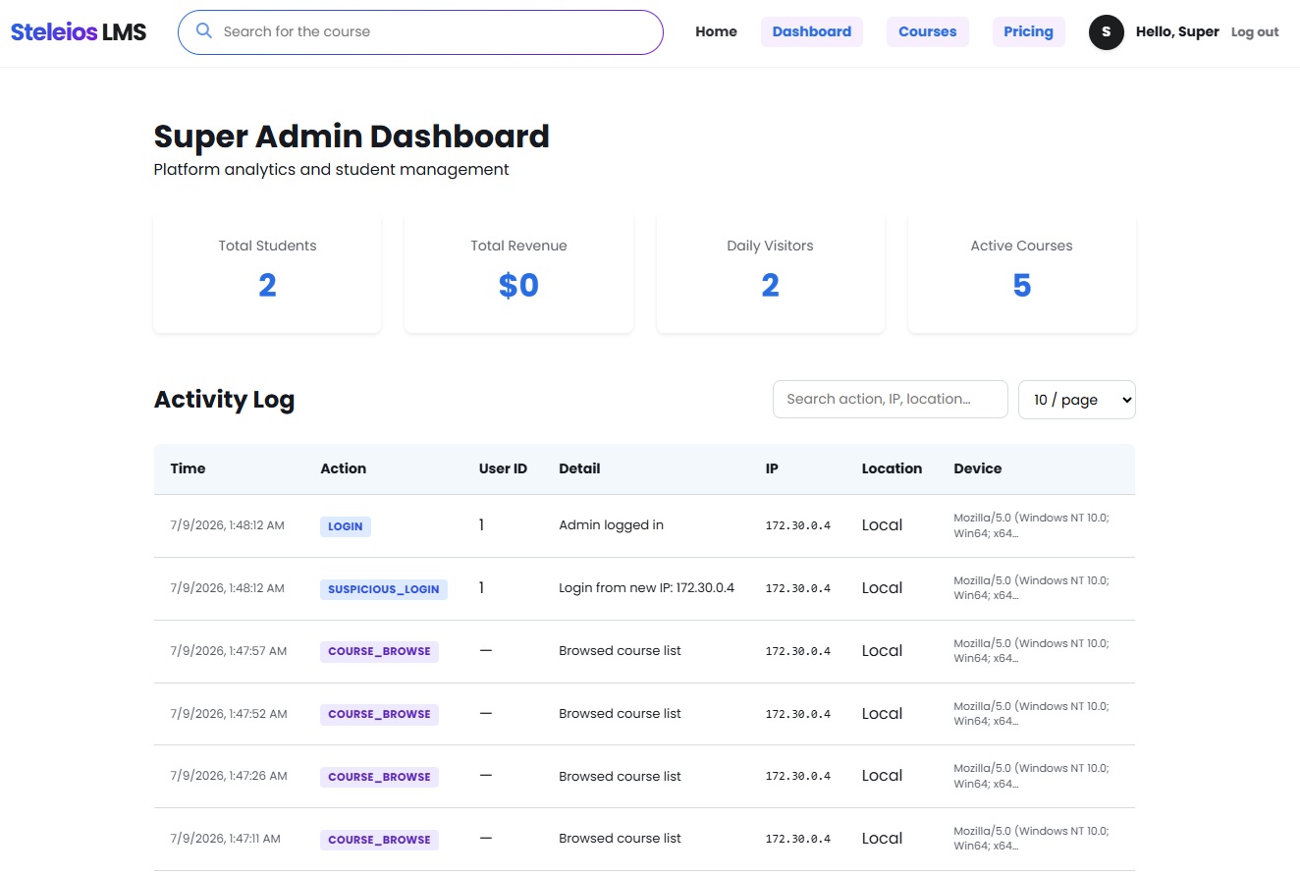The image size is (1300, 876).
Task: Click the LOGIN action badge
Action: tap(346, 526)
